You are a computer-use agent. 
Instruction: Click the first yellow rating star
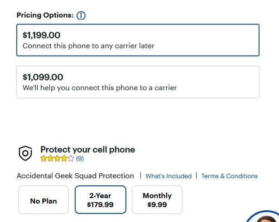click(x=43, y=158)
